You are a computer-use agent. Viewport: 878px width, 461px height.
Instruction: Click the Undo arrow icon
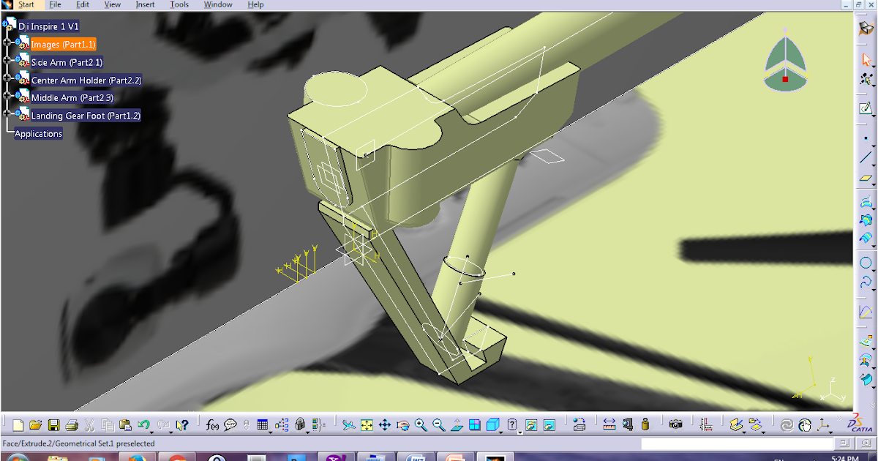(143, 423)
